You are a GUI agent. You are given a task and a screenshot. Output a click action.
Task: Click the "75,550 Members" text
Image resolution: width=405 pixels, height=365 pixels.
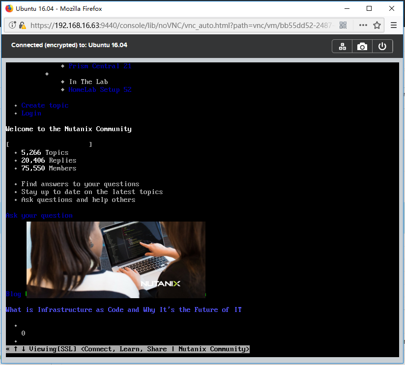point(49,168)
